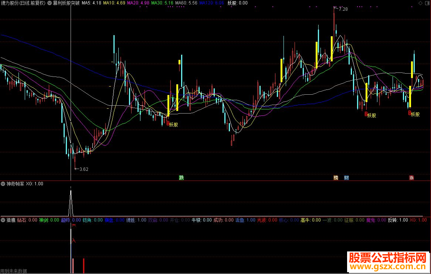The width and height of the screenshot is (431, 274).
Task: Click the 核心: 0.00 indicator label
Action: pyautogui.click(x=289, y=220)
